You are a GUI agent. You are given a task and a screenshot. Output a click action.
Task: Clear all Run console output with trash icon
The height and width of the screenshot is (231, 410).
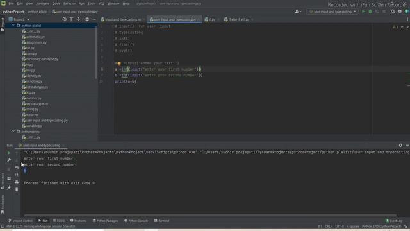[17, 189]
